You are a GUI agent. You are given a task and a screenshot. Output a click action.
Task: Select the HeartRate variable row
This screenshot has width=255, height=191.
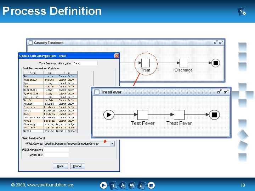[50, 90]
